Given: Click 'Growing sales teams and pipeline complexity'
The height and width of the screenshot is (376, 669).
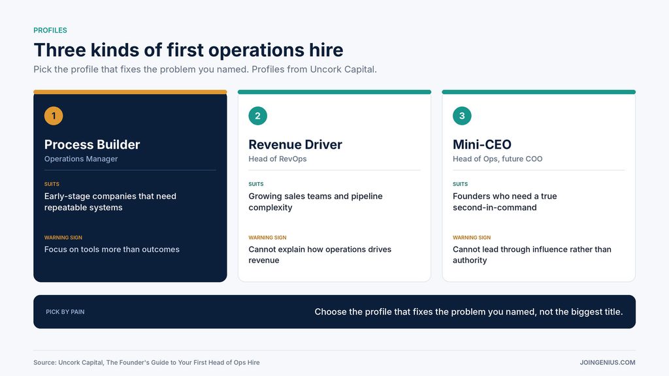Looking at the screenshot, I should [316, 202].
